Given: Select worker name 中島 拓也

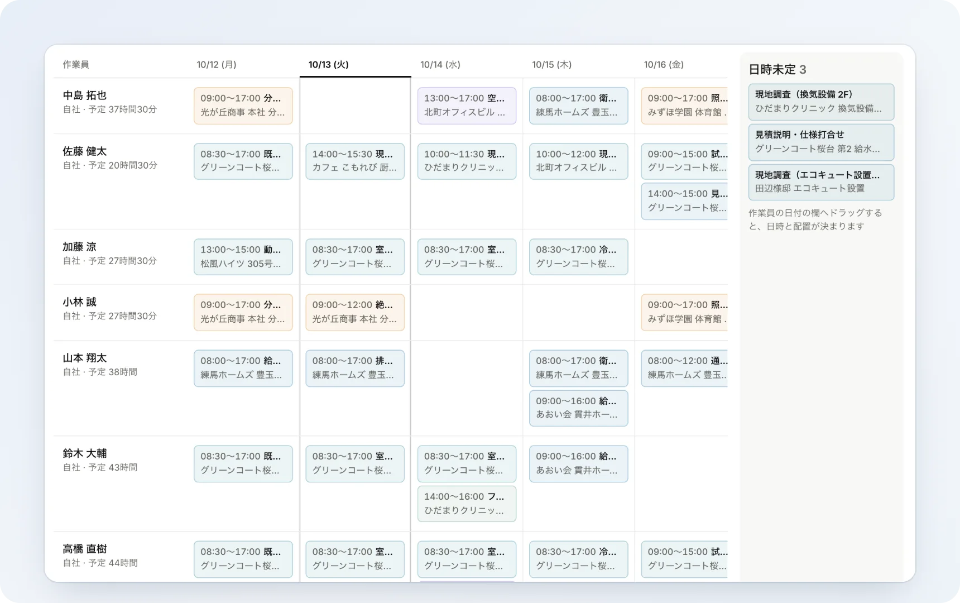Looking at the screenshot, I should (x=84, y=95).
